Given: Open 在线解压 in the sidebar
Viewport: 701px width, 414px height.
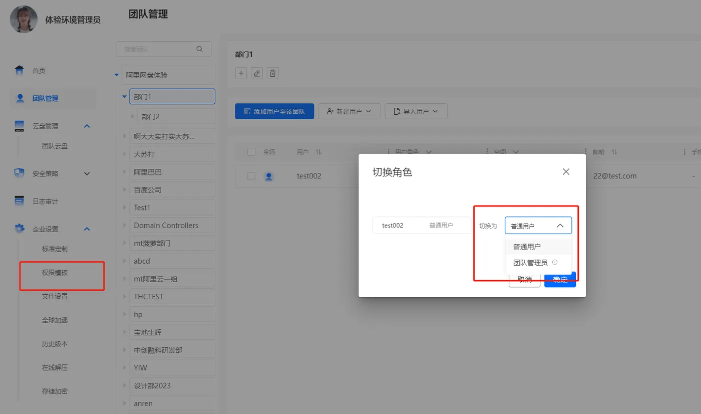Looking at the screenshot, I should click(55, 367).
